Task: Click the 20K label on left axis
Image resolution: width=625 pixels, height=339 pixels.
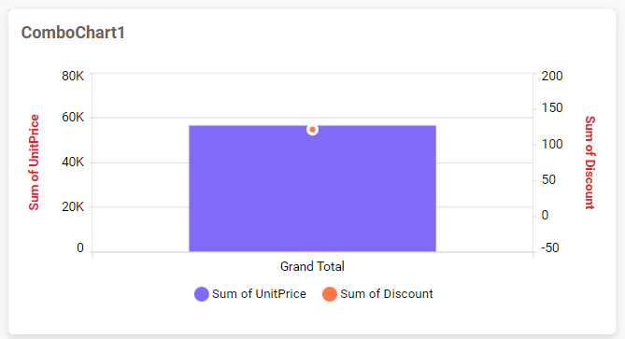Action: (73, 206)
